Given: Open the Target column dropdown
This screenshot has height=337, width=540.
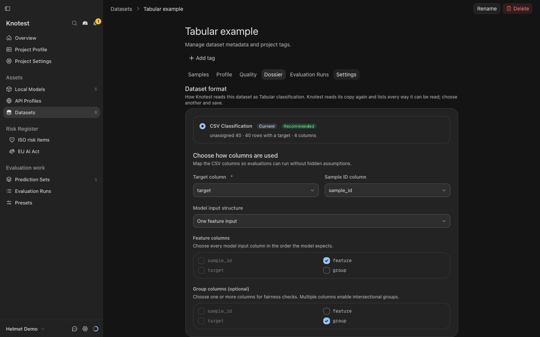Looking at the screenshot, I should 256,190.
